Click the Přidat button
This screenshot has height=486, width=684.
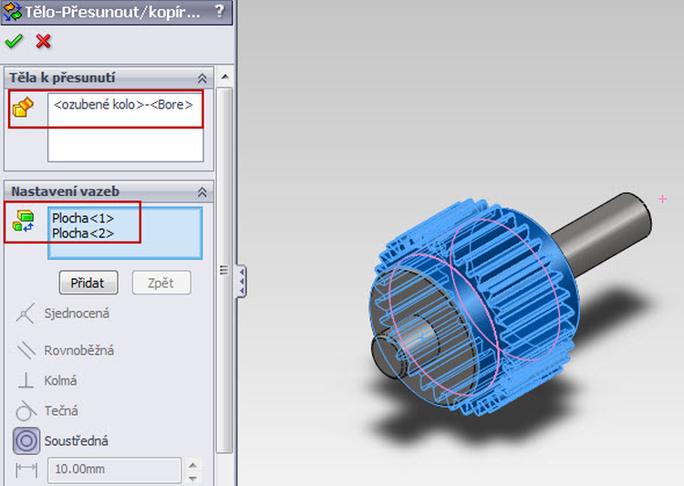point(88,283)
